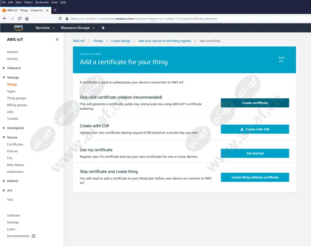
Task: Open Documentation external link icon
Action: tap(34, 236)
